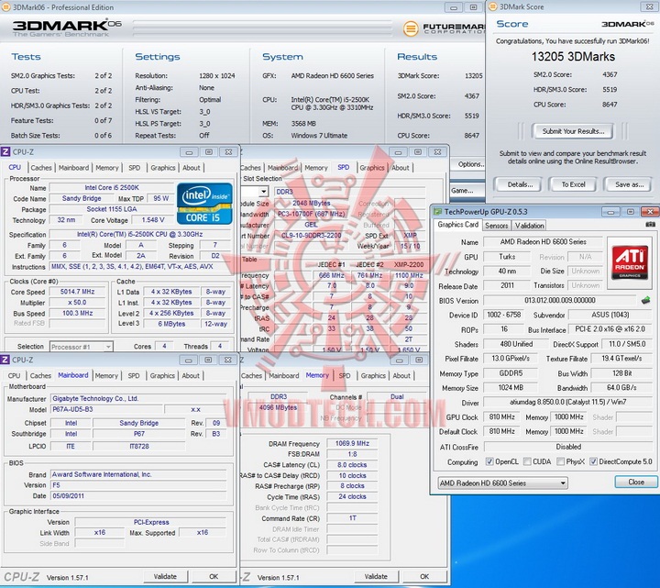The width and height of the screenshot is (660, 588).
Task: Click the CPU-Z icon in the Mainboard window title
Action: pos(6,359)
